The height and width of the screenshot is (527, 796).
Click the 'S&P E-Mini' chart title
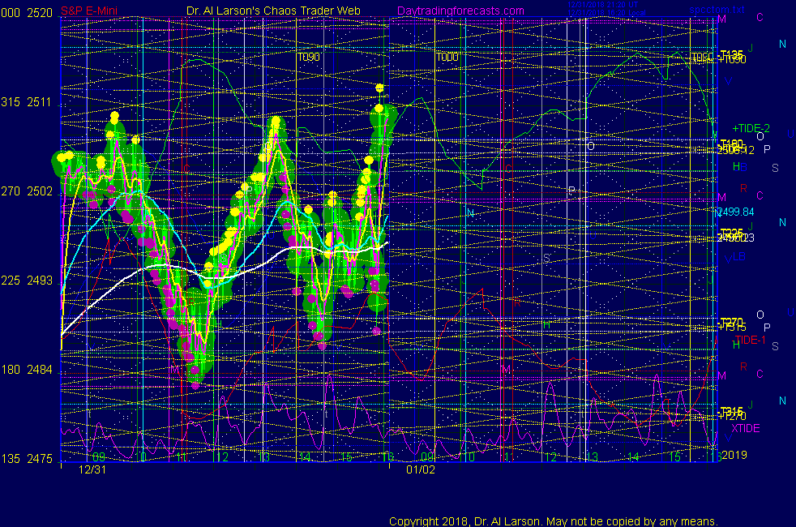click(89, 11)
